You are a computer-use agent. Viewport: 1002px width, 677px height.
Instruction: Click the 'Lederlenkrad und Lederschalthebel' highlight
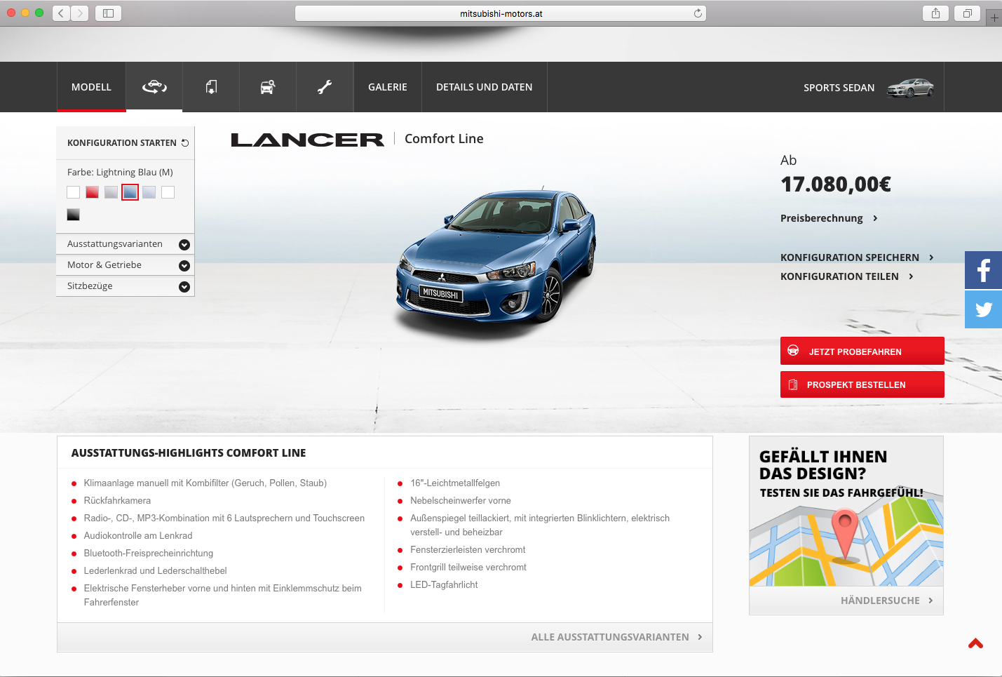pos(155,571)
